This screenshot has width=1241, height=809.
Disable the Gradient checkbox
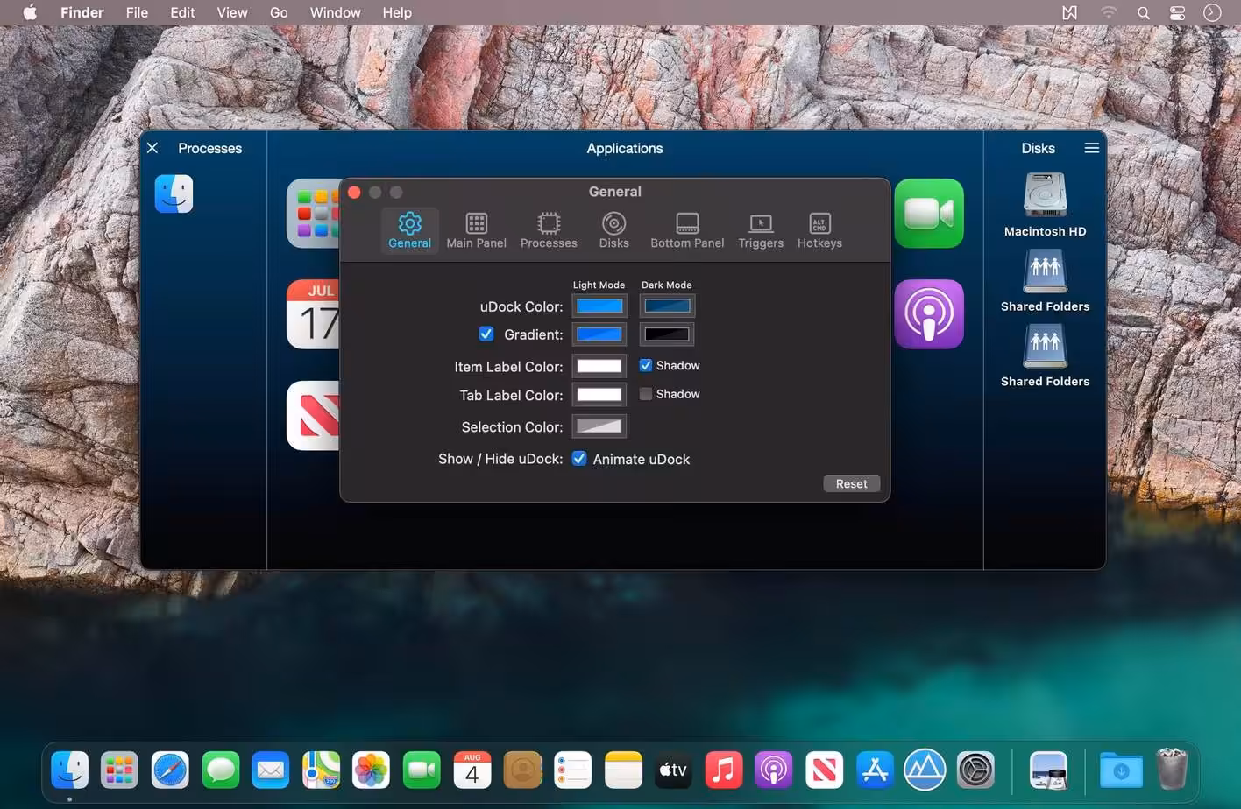486,334
